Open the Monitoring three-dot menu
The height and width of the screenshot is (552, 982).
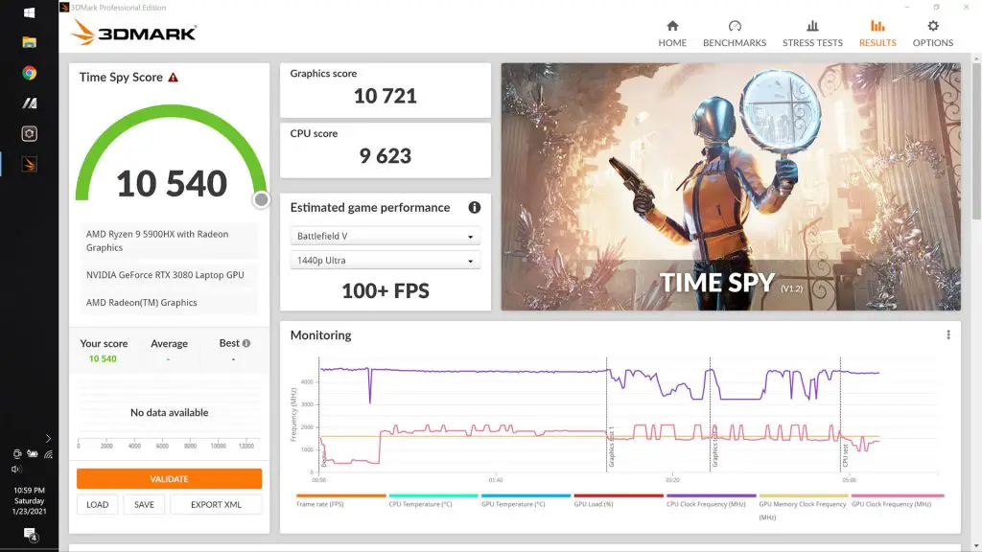point(948,334)
